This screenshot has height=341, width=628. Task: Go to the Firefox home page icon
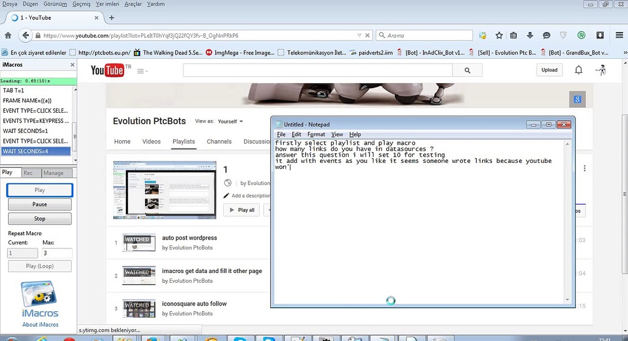coord(8,36)
